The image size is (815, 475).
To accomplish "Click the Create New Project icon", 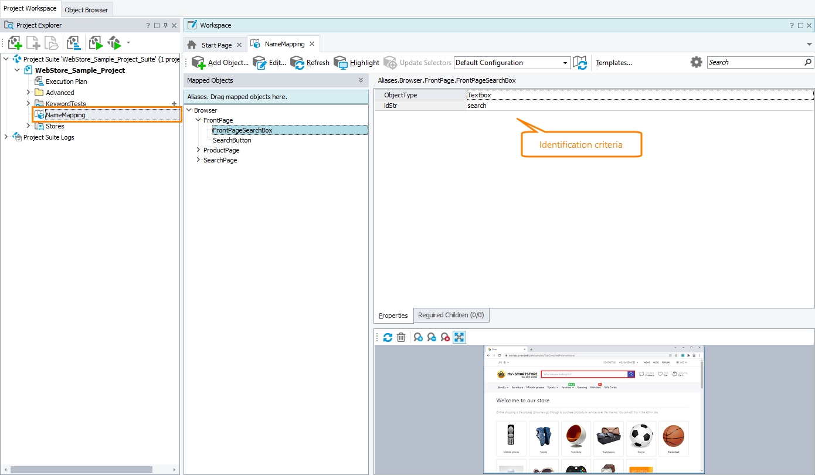I will (15, 43).
